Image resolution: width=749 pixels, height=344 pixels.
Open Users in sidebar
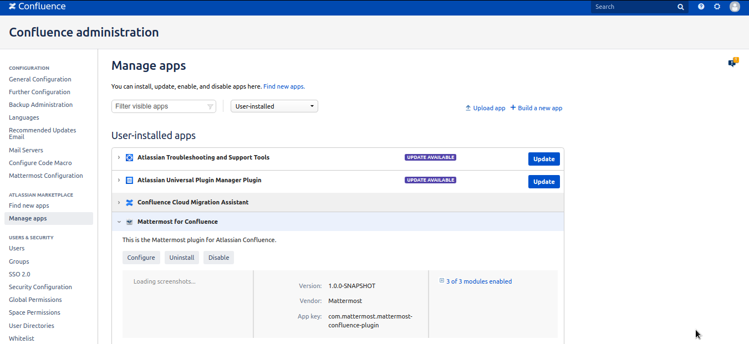(x=17, y=248)
